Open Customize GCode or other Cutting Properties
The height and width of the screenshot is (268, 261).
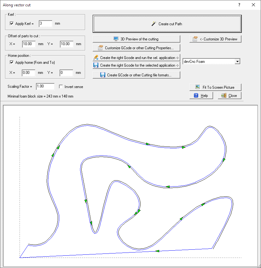click(x=136, y=48)
